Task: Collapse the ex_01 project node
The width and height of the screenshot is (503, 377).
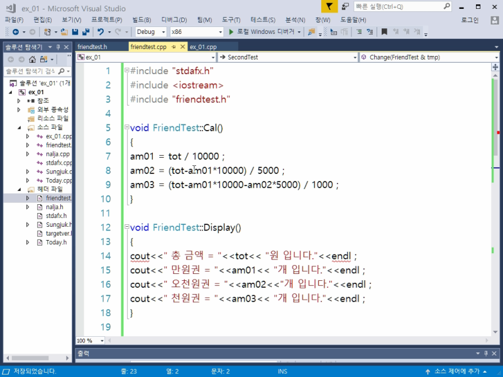Action: [11, 92]
